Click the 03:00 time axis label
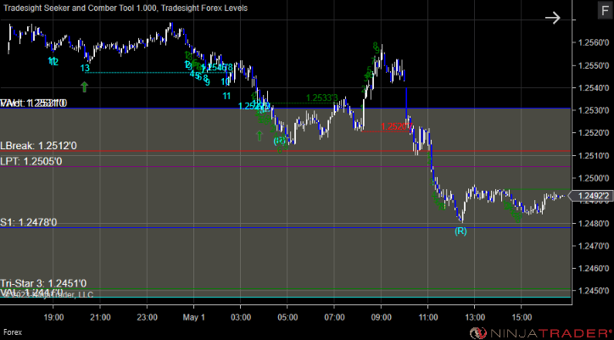The height and width of the screenshot is (340, 614). pyautogui.click(x=241, y=316)
